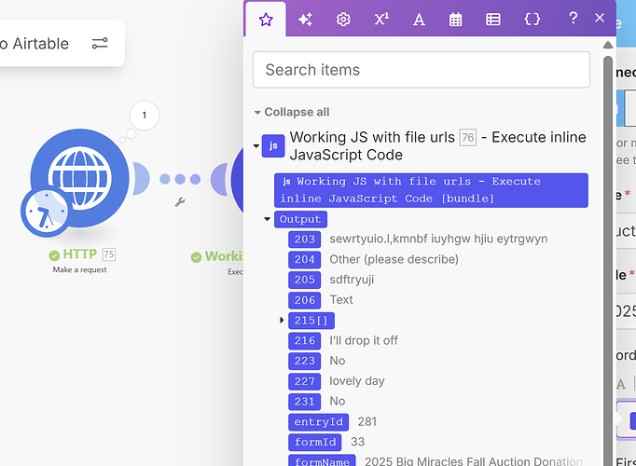The height and width of the screenshot is (466, 636).
Task: Collapse the Working JS module tree
Action: pyautogui.click(x=256, y=145)
